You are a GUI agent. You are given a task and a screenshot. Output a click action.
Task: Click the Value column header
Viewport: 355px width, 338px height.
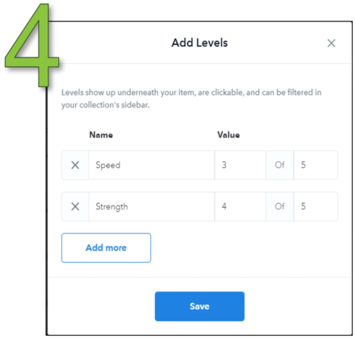point(229,135)
